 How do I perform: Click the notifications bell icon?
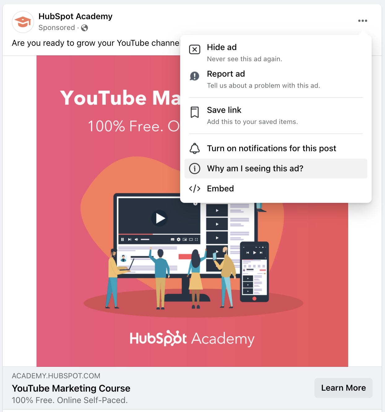coord(195,148)
